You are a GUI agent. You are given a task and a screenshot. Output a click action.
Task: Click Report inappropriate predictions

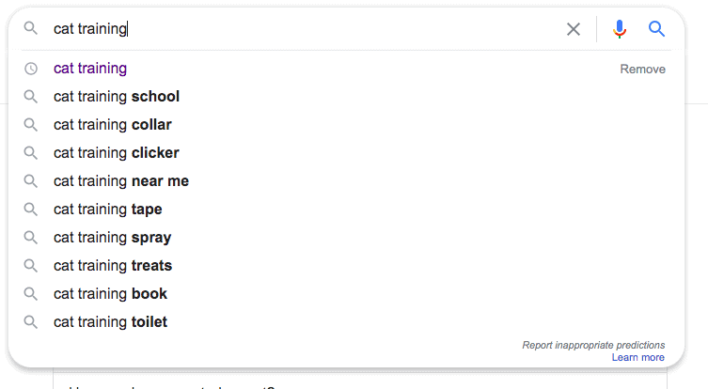[x=593, y=345]
